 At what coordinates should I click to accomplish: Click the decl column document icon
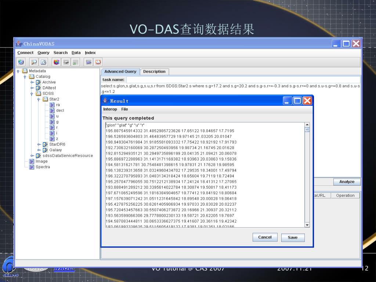[x=52, y=110]
